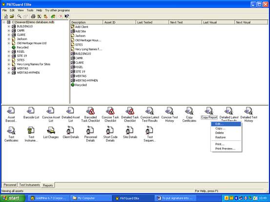This screenshot has width=270, height=202.
Task: Click the Next Visual column header
Action: point(251,22)
